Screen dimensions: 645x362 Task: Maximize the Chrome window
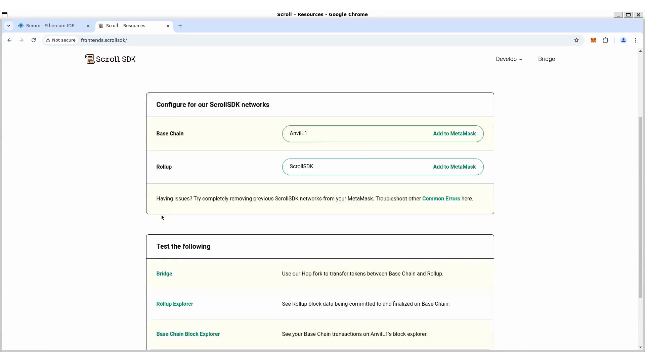[x=628, y=15]
